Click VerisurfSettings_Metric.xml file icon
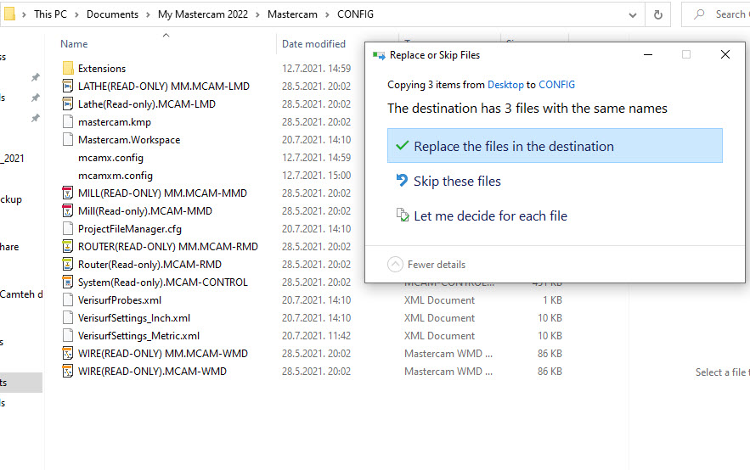Image resolution: width=750 pixels, height=470 pixels. coord(68,336)
